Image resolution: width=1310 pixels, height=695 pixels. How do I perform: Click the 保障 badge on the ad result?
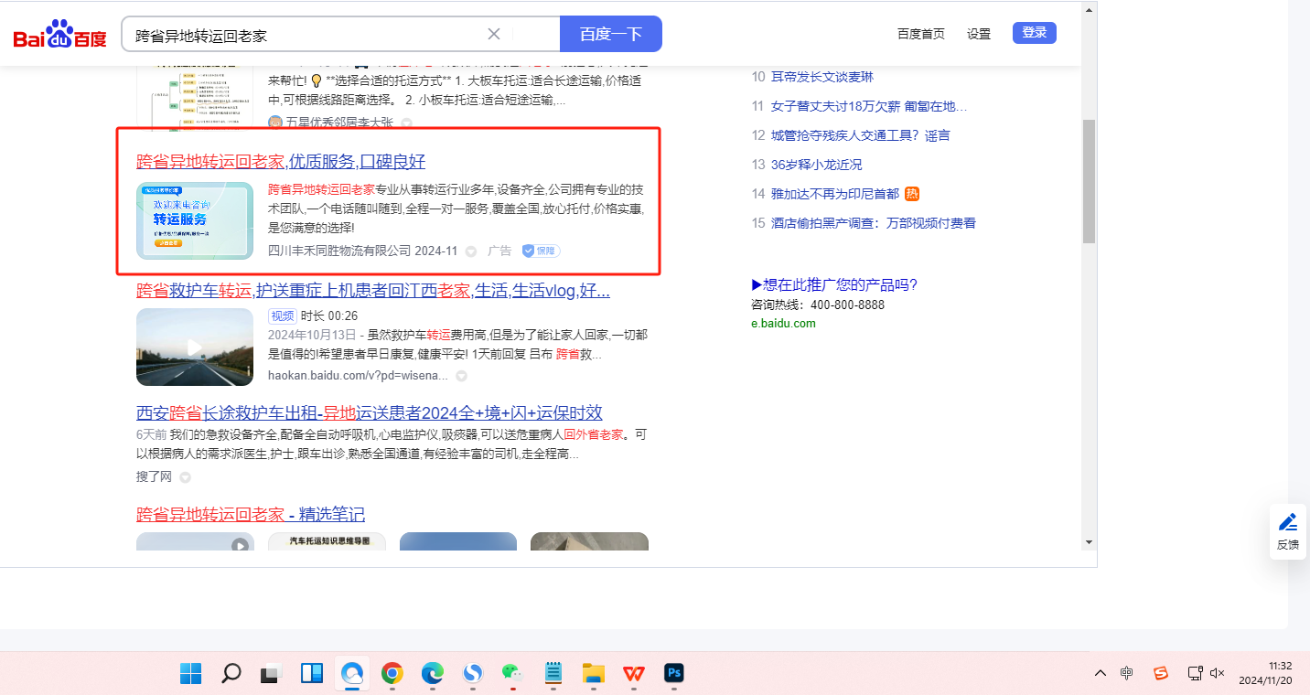541,251
